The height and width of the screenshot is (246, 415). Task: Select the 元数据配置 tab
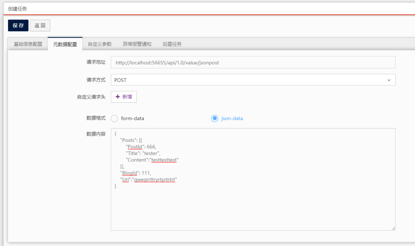(65, 44)
